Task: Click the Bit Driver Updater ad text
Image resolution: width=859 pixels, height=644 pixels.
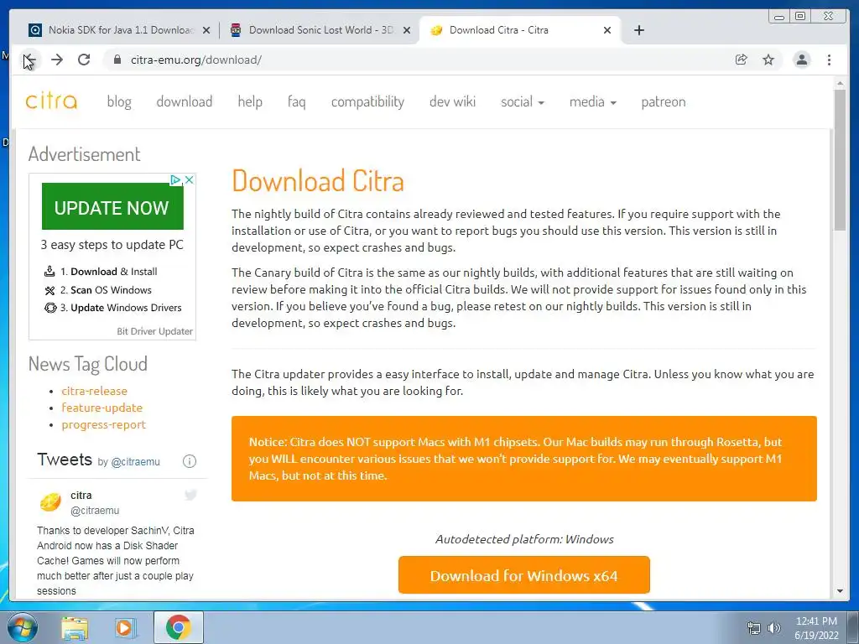Action: tap(154, 331)
